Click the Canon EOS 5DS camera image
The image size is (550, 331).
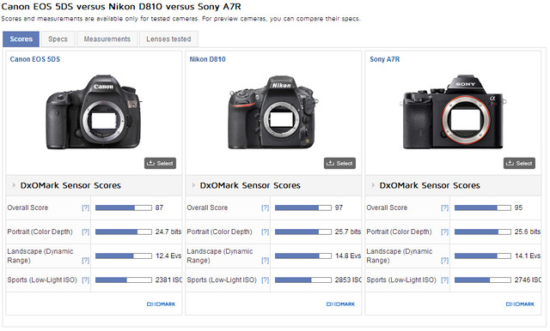point(94,112)
